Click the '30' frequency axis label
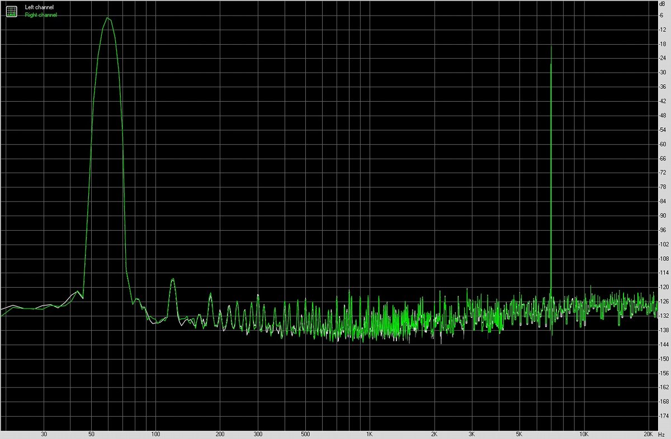This screenshot has width=671, height=439. 44,433
